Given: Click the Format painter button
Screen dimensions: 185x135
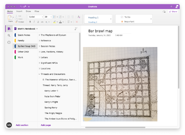Looking at the screenshot, I should coord(19,22).
